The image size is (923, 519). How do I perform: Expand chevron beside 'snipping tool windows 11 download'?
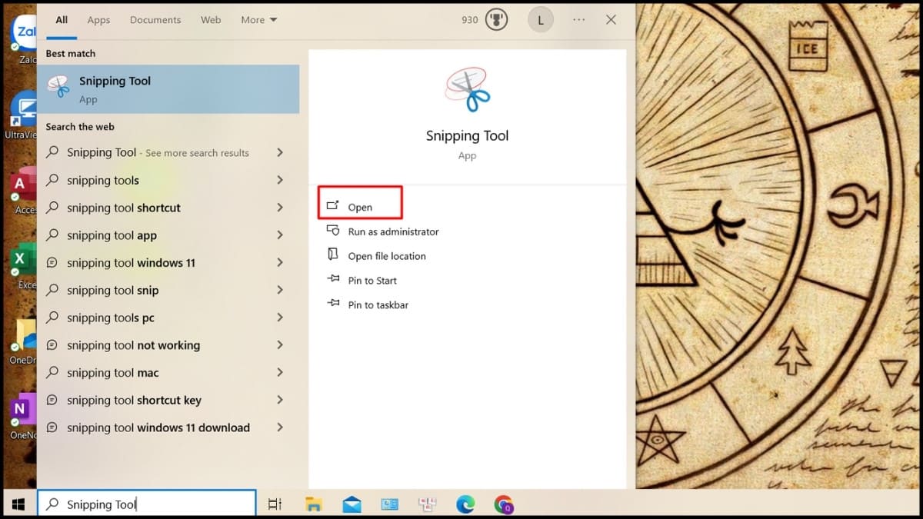(x=280, y=428)
